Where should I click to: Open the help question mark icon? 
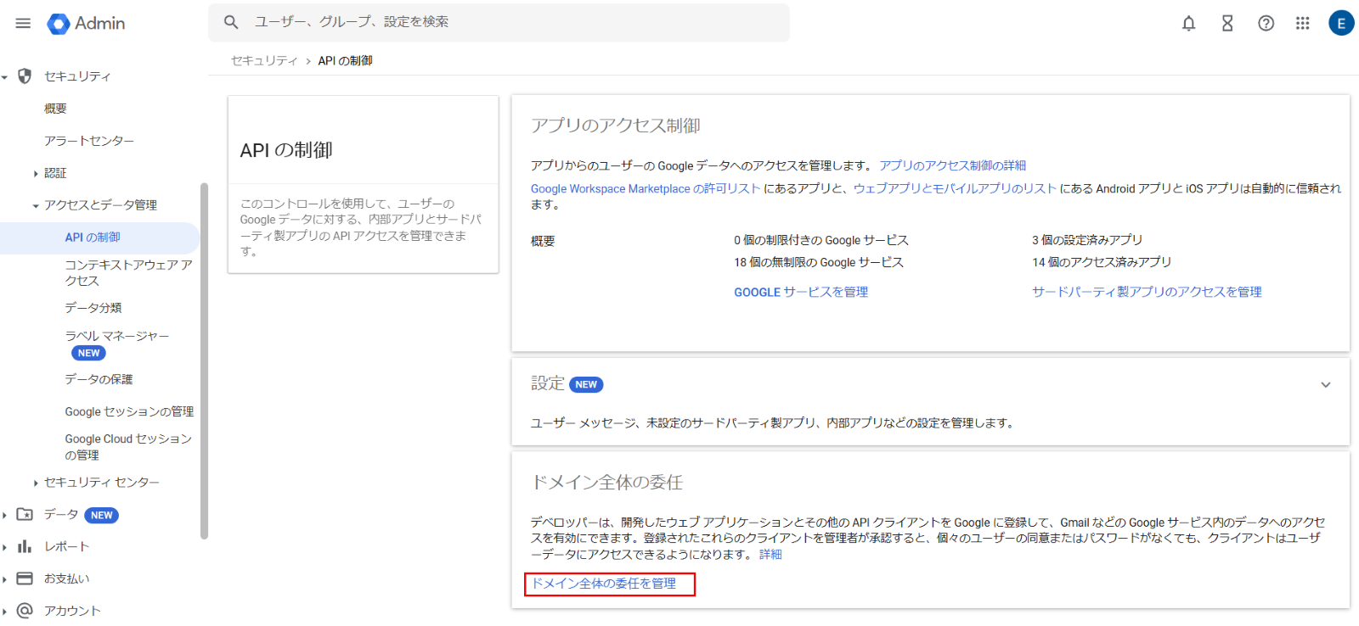pos(1266,24)
